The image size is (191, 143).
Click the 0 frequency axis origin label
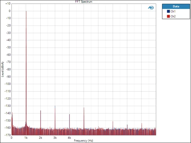(11, 138)
